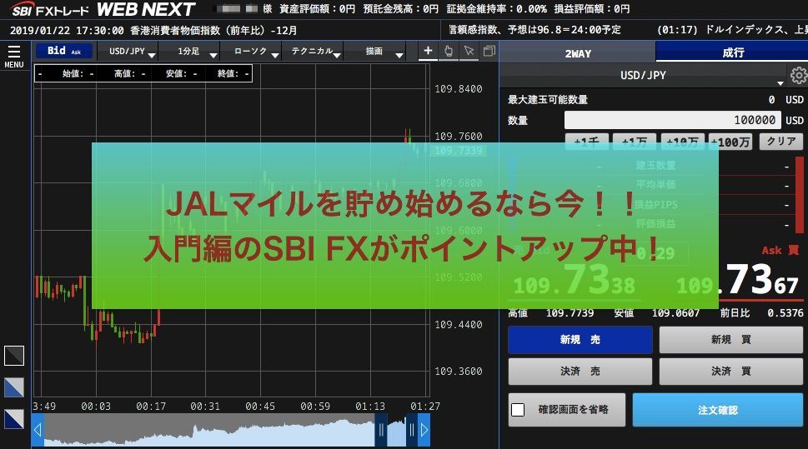The image size is (808, 449).
Task: Pop out chart window icon
Action: click(489, 51)
